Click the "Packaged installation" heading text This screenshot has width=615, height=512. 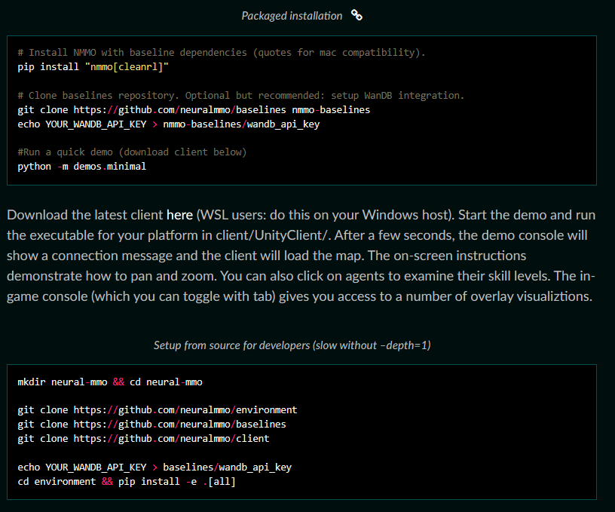[292, 16]
